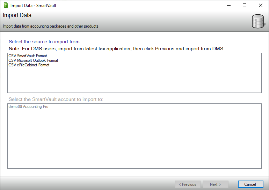Click 'Select the SmartVault account to import to' label
The height and width of the screenshot is (190, 269).
[56, 99]
